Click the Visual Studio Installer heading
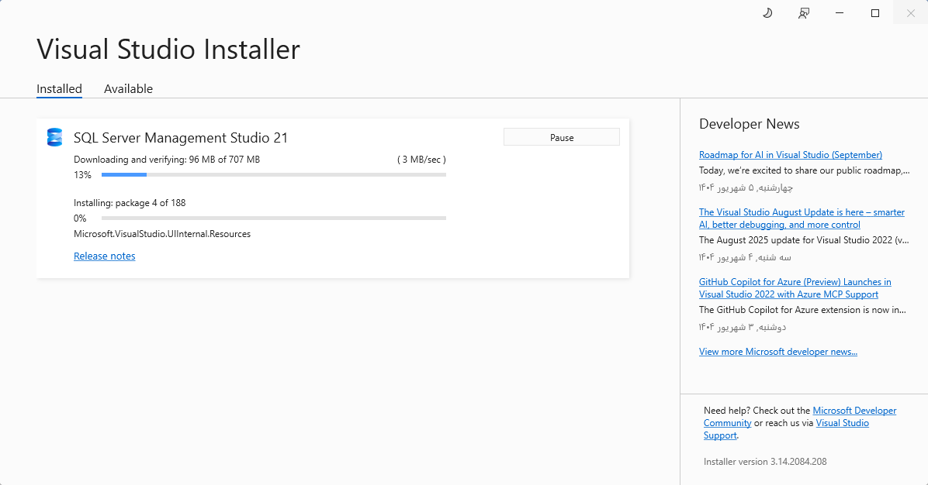928x485 pixels. pyautogui.click(x=168, y=50)
